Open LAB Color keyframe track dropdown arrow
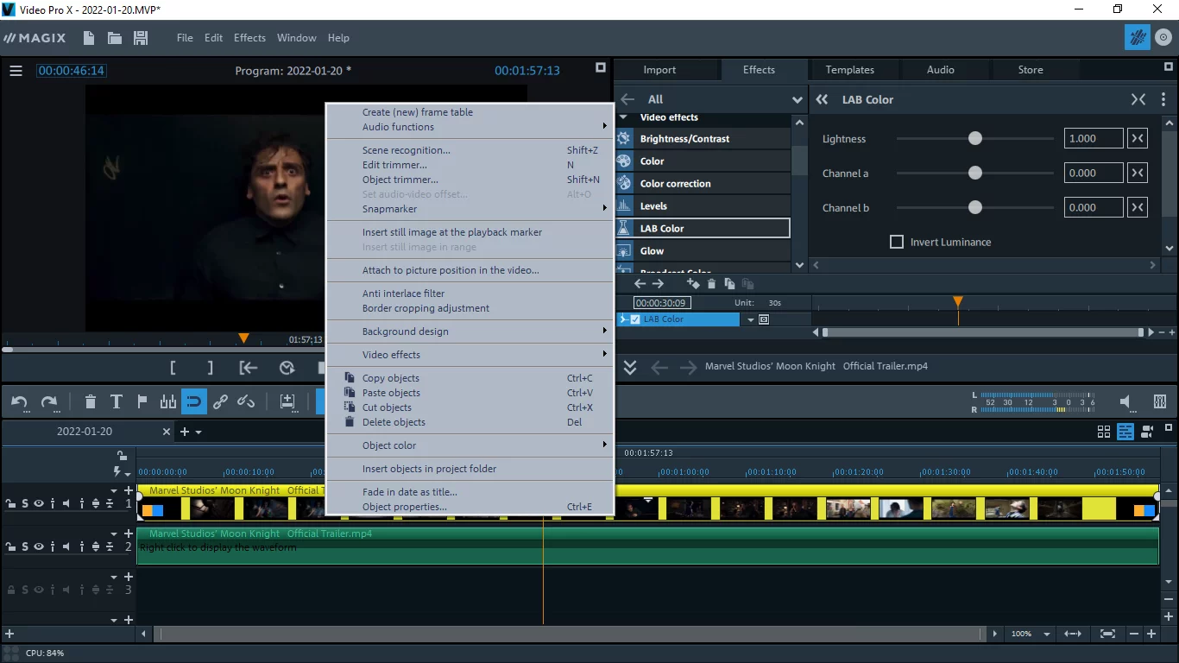 pyautogui.click(x=751, y=319)
